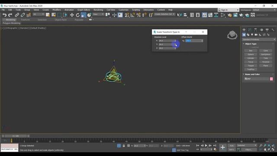
Task: Switch to the Freeform ribbon tab
Action: (x=25, y=20)
